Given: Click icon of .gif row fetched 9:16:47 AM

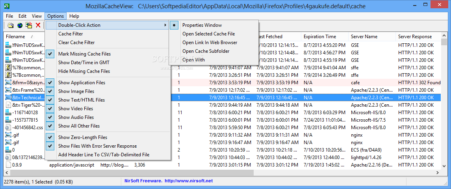Looking at the screenshot, I should pyautogui.click(x=8, y=143).
